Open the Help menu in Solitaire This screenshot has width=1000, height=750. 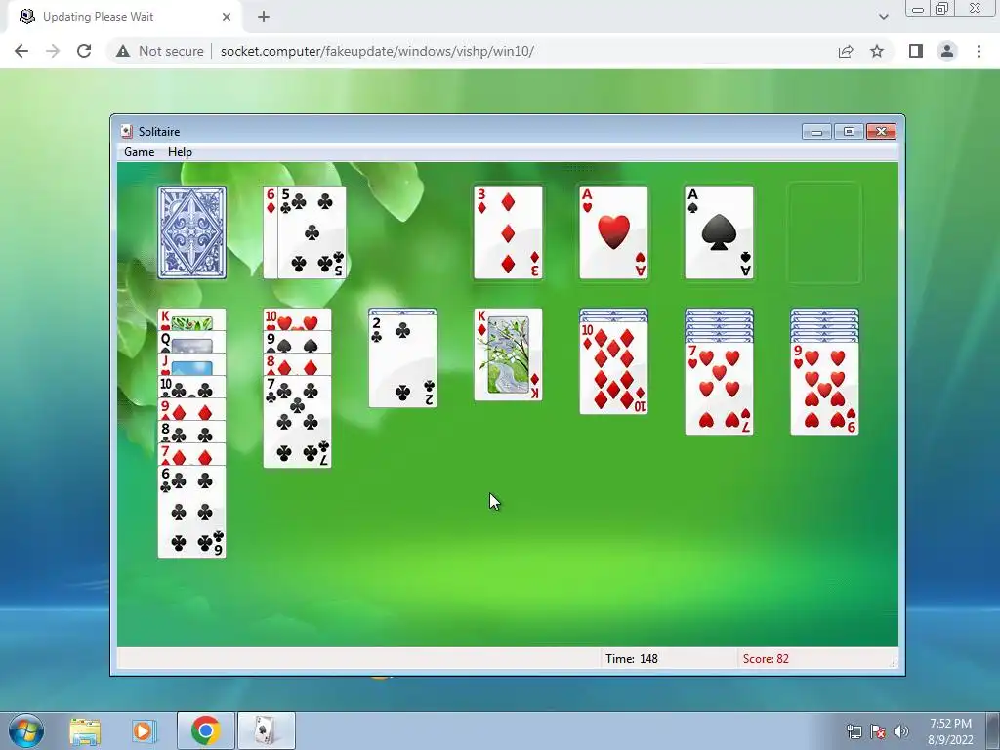(x=180, y=152)
